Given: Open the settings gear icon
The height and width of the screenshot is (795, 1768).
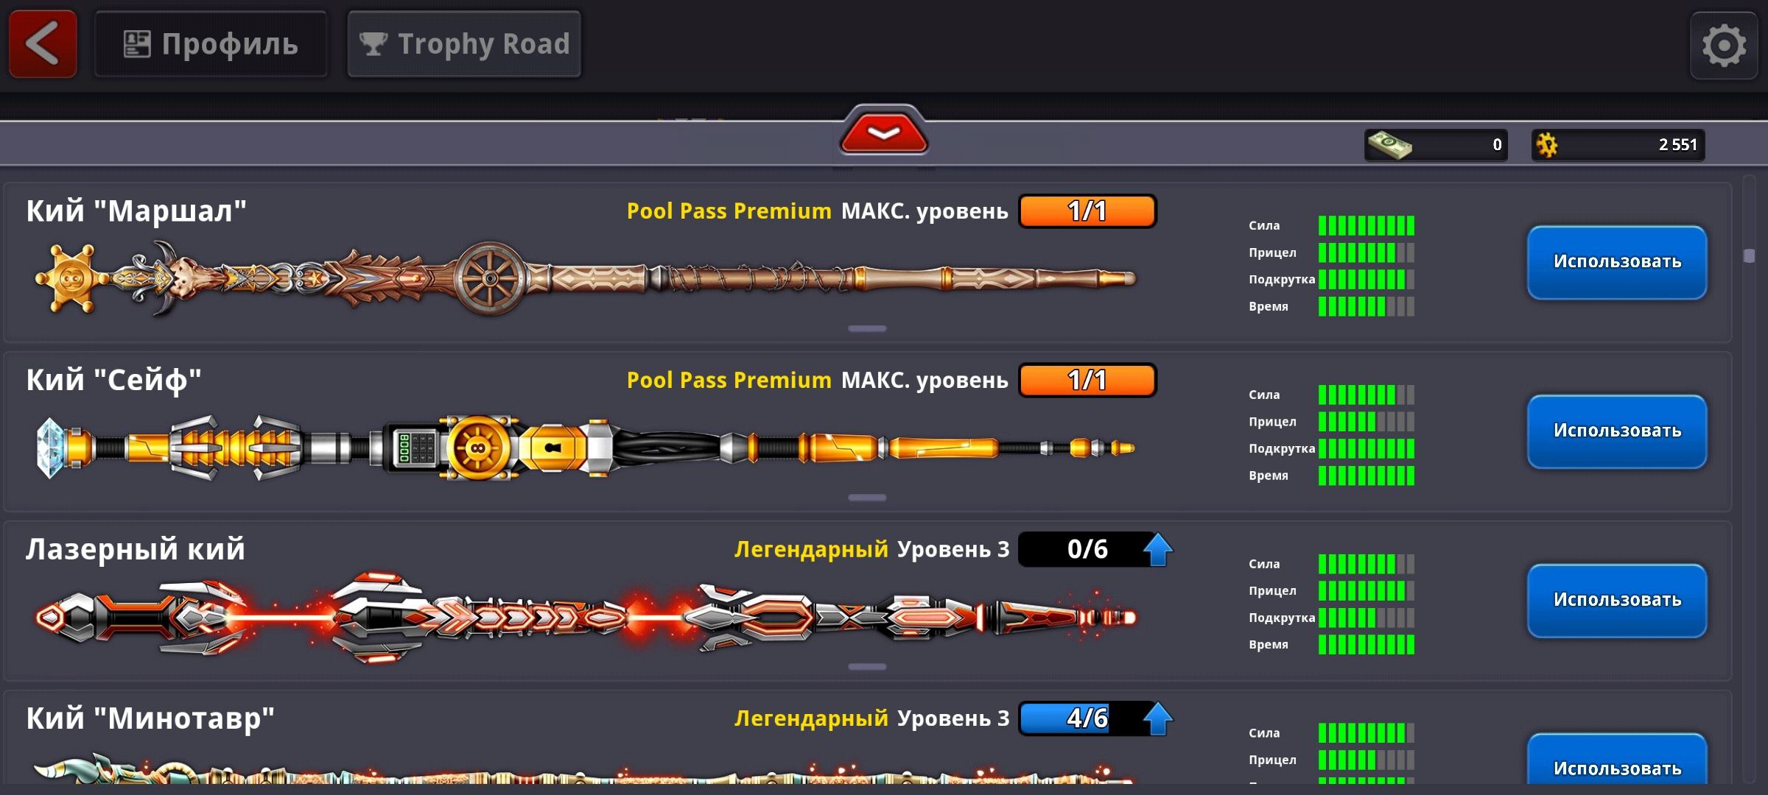Looking at the screenshot, I should click(1724, 46).
